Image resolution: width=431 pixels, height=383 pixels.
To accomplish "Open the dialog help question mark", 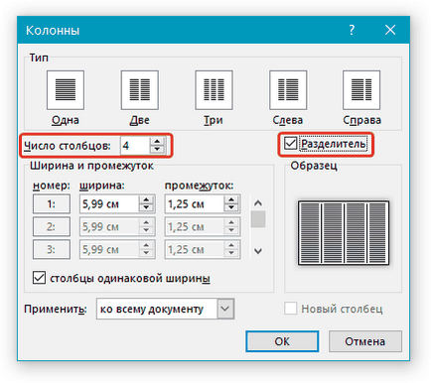I will (352, 30).
